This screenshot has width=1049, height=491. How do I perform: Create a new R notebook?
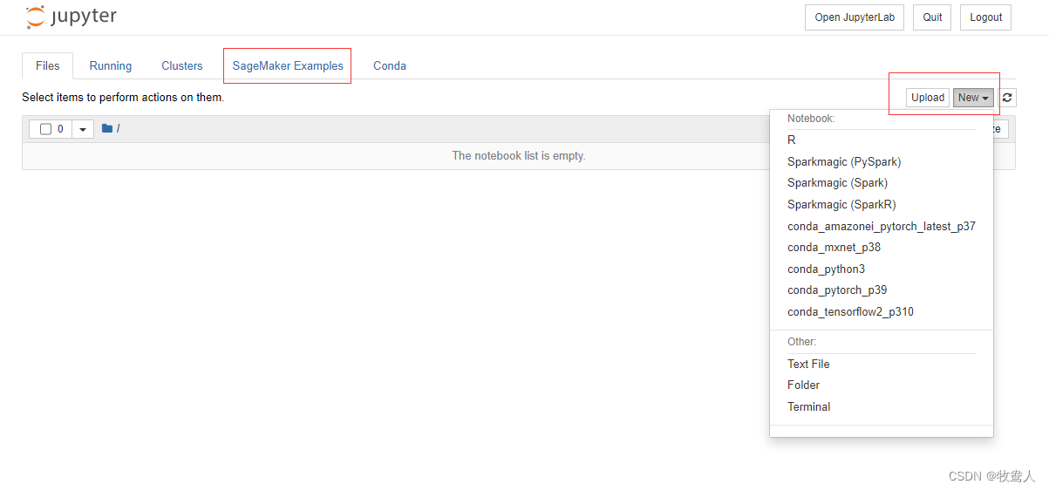(x=882, y=140)
